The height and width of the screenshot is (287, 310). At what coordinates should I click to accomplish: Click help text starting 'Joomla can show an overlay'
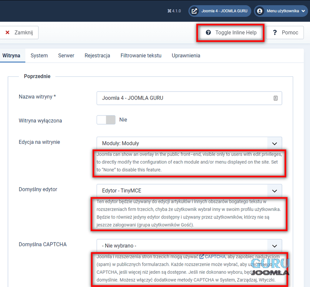click(x=189, y=162)
